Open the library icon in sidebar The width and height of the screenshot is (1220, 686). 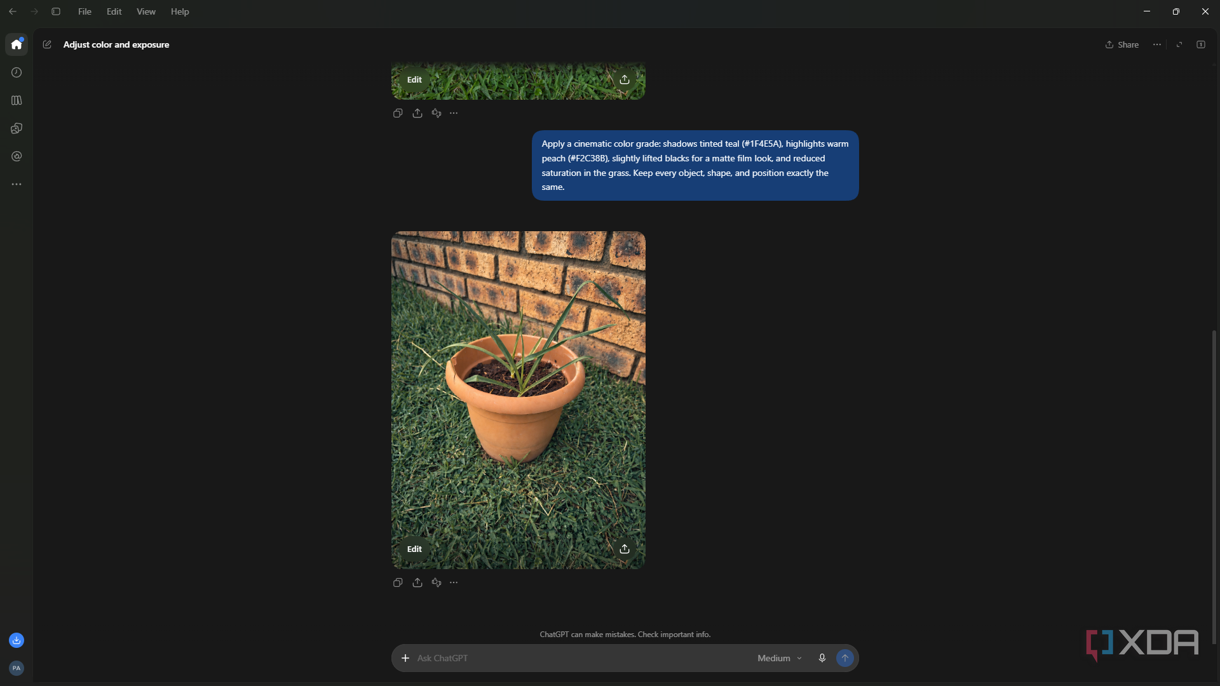click(17, 100)
